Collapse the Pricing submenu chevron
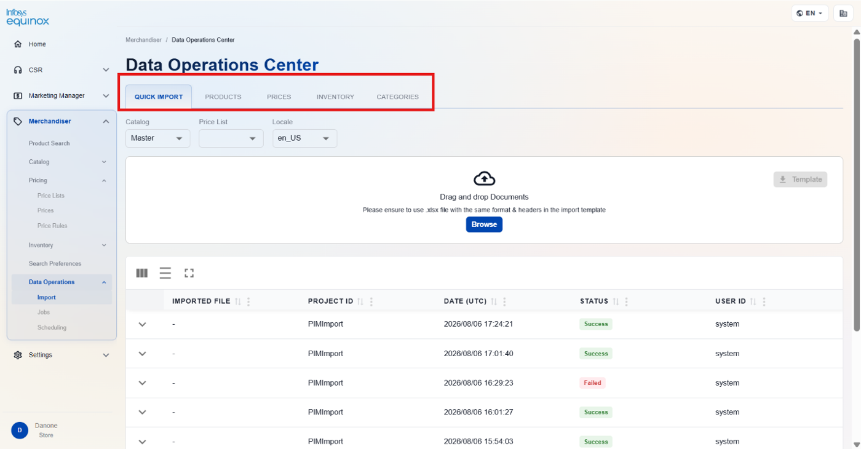The image size is (861, 449). (x=104, y=181)
